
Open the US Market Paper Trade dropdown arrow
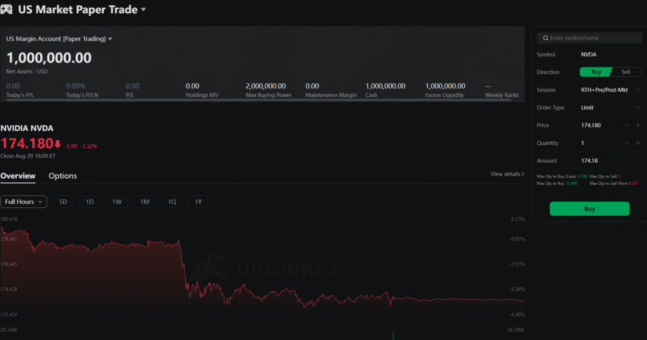click(x=143, y=9)
